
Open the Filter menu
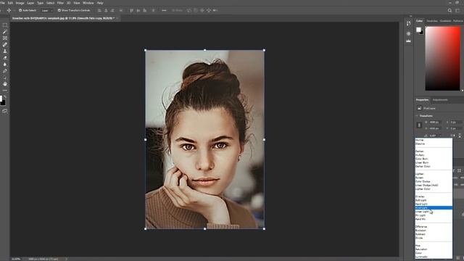point(60,3)
